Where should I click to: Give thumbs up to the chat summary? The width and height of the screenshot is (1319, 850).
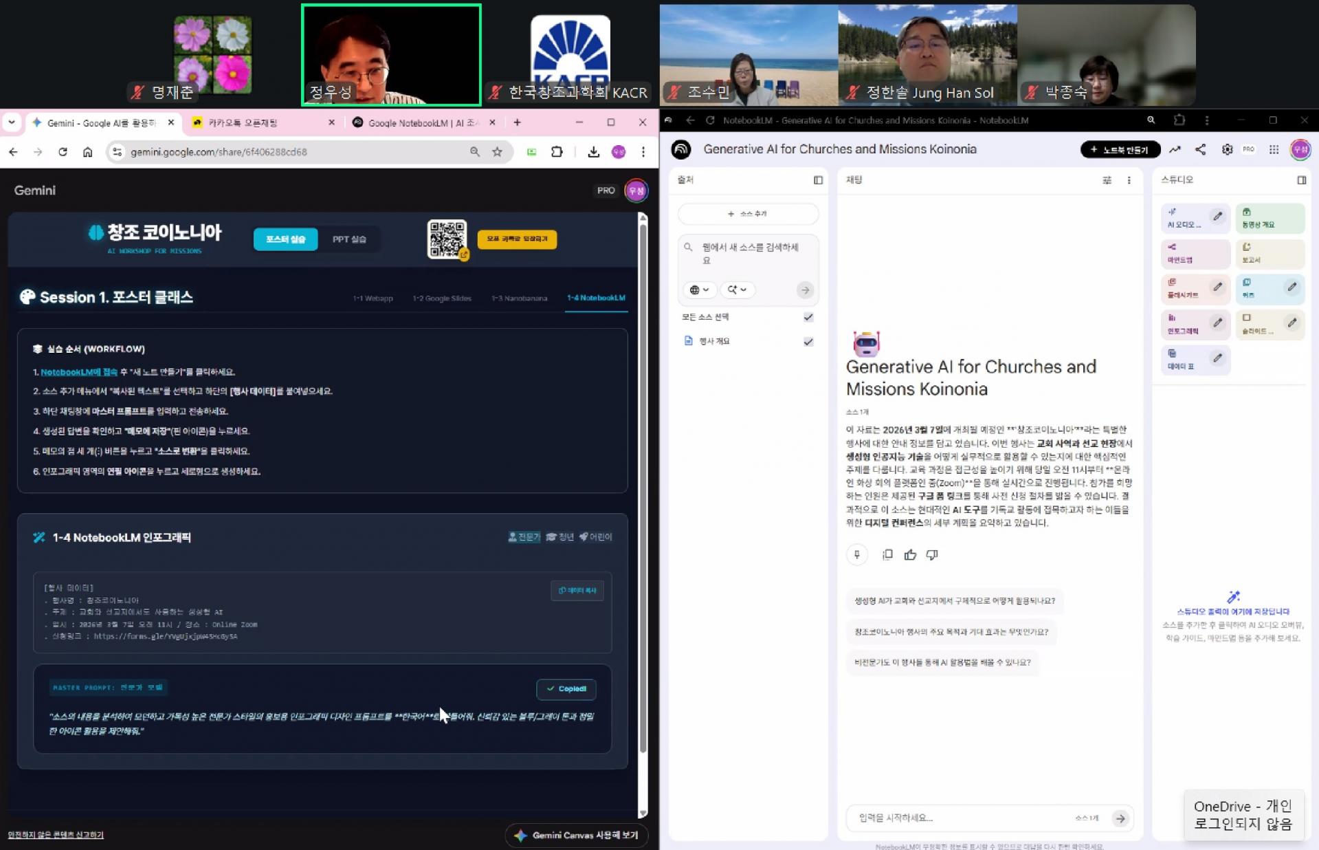(x=910, y=555)
